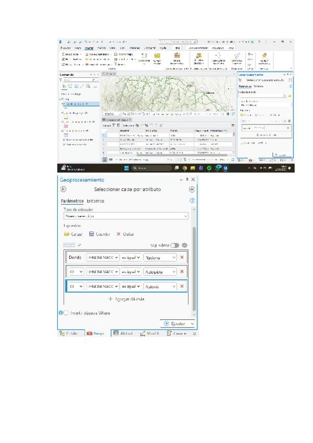Uncheck the second-to-last basemap layer in Contenido
The height and width of the screenshot is (443, 313).
pyautogui.click(x=64, y=139)
